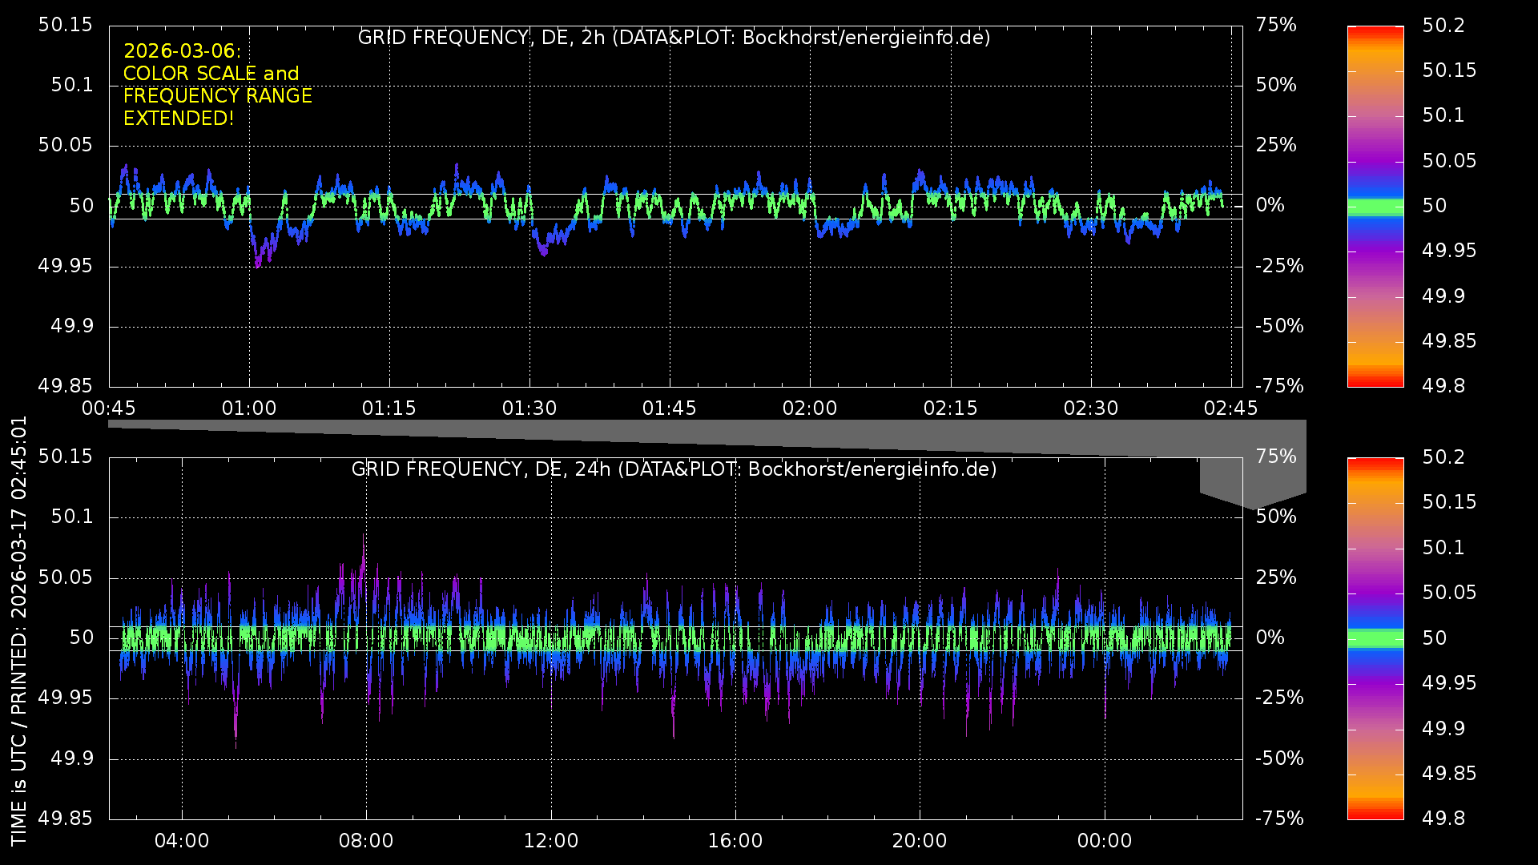Screen dimensions: 1538x865
Task: Click the orange 49.85 region of lower color scale
Action: point(1375,774)
